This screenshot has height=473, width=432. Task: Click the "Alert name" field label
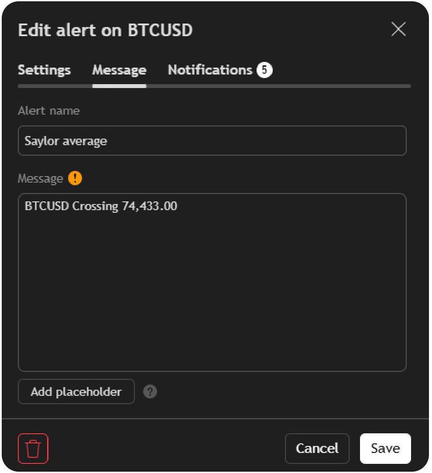[x=48, y=111]
